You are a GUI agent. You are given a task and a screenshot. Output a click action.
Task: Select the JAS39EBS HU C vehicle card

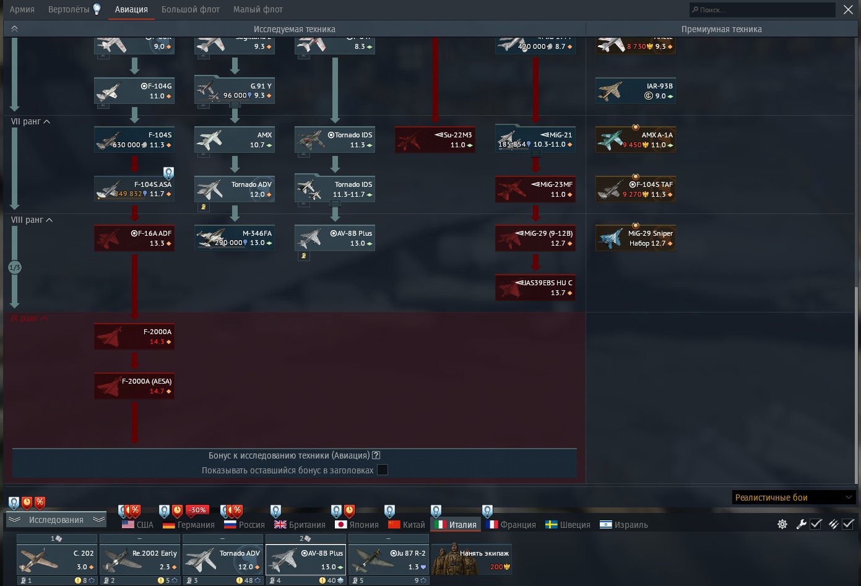pos(535,288)
